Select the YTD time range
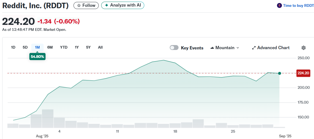The image size is (314, 139). [64, 48]
